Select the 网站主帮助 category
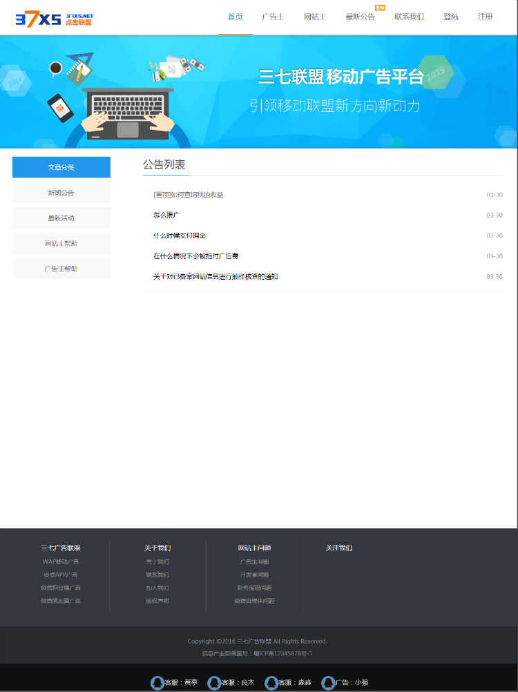 coord(61,243)
